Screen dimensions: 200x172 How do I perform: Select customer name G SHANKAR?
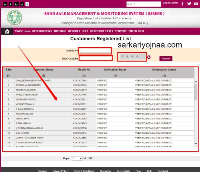coord(22,133)
